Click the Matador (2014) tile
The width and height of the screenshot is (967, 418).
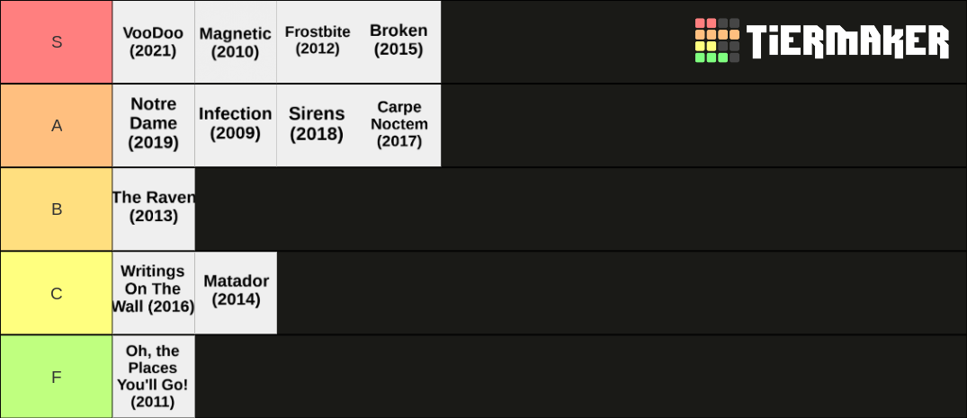pyautogui.click(x=236, y=293)
